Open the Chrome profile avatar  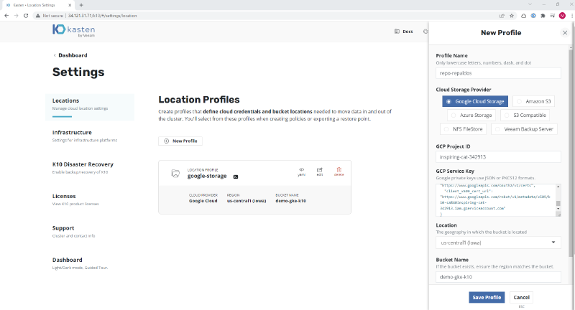click(x=562, y=16)
